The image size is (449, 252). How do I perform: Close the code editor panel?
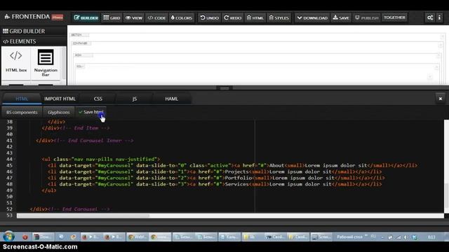pyautogui.click(x=441, y=99)
